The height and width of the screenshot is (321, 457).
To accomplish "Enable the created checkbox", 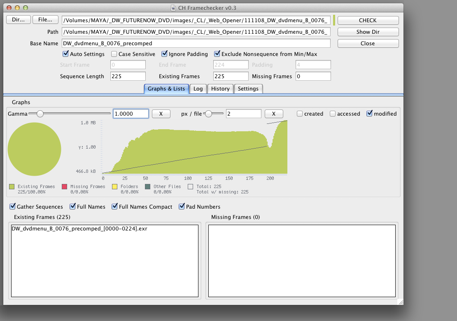I will click(x=300, y=114).
